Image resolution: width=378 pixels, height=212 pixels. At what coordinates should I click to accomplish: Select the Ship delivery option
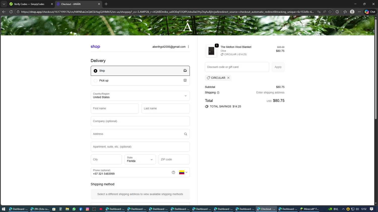140,71
